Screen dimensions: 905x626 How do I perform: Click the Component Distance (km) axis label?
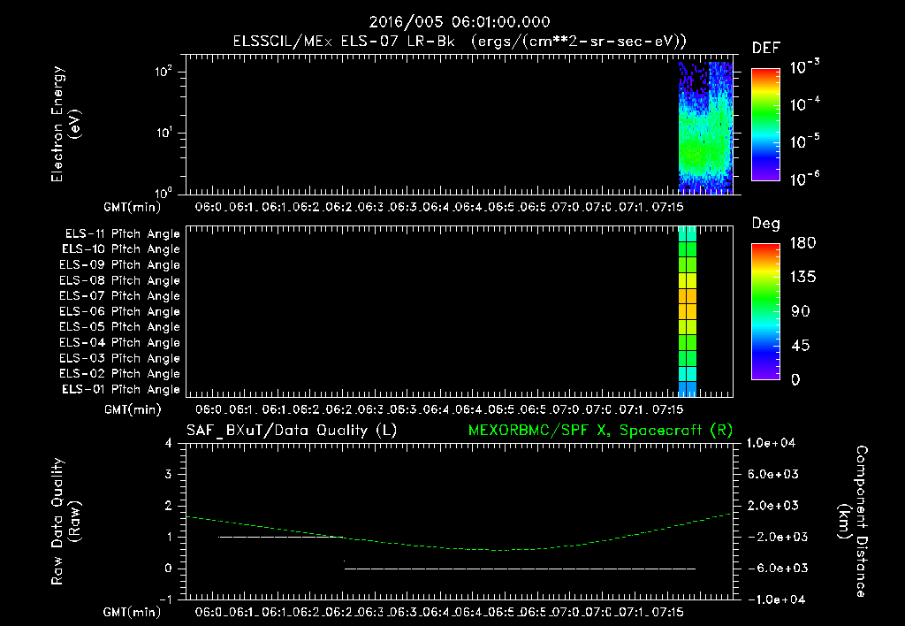pos(853,522)
